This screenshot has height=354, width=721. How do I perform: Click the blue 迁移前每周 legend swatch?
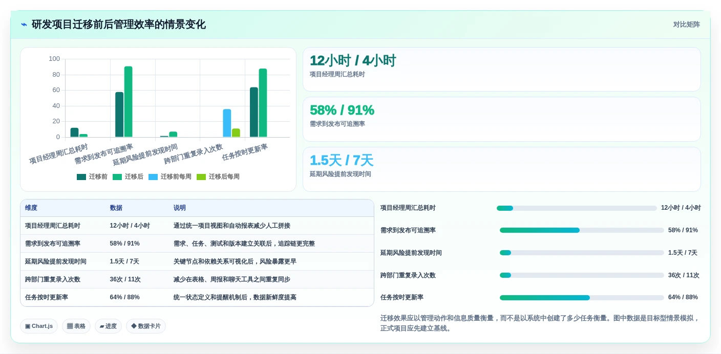coord(153,177)
